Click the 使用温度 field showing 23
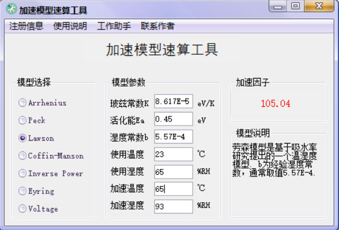 click(x=173, y=154)
